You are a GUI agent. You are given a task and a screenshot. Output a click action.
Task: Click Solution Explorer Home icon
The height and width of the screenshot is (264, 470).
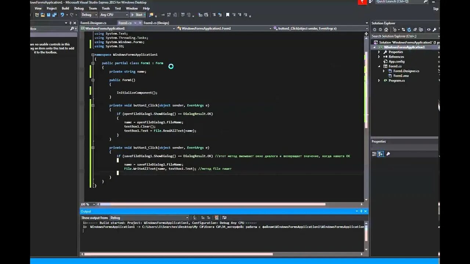[x=386, y=30]
